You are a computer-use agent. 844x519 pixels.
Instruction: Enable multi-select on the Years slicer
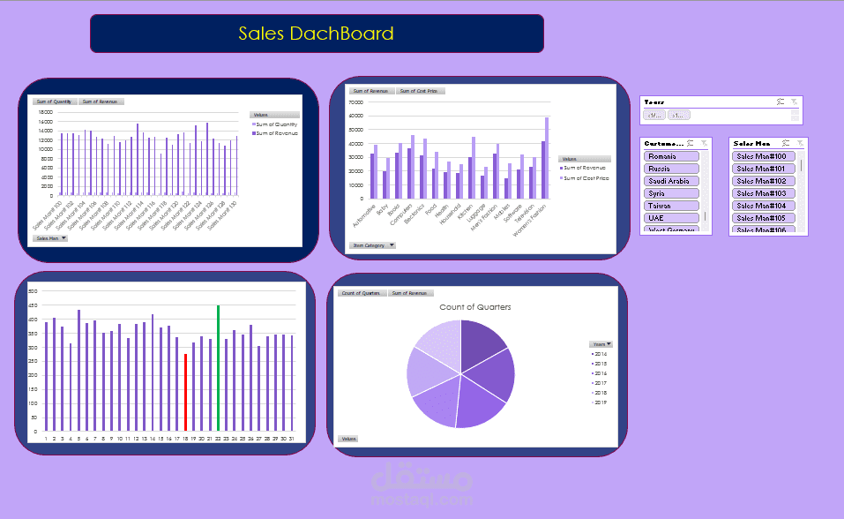coord(780,101)
